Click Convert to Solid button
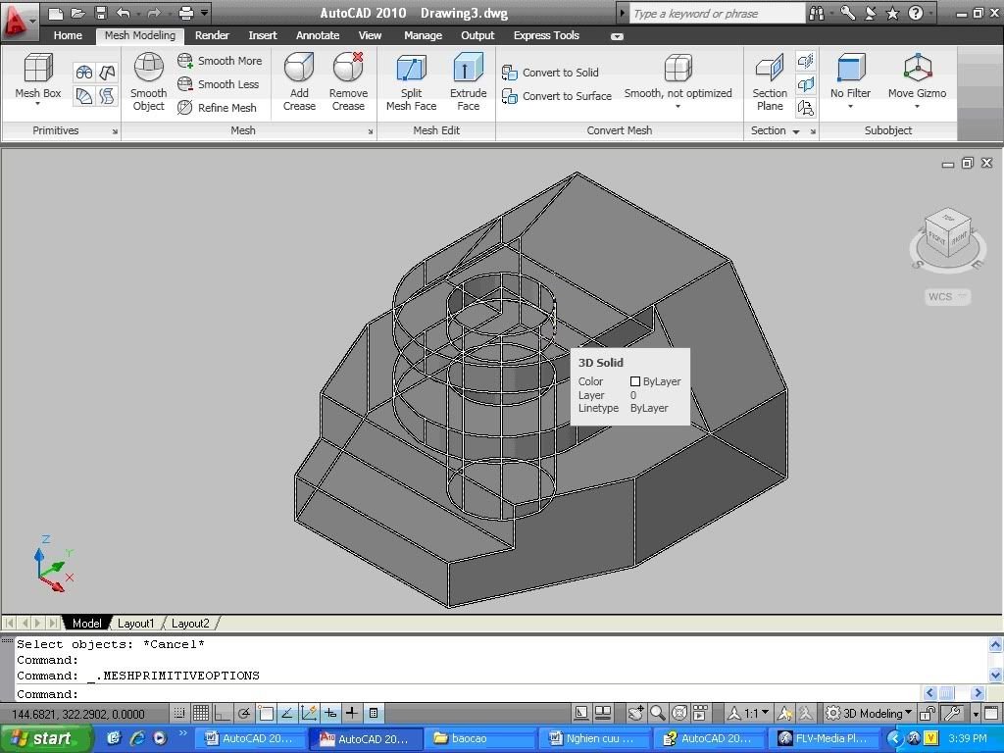The image size is (1004, 753). [550, 73]
